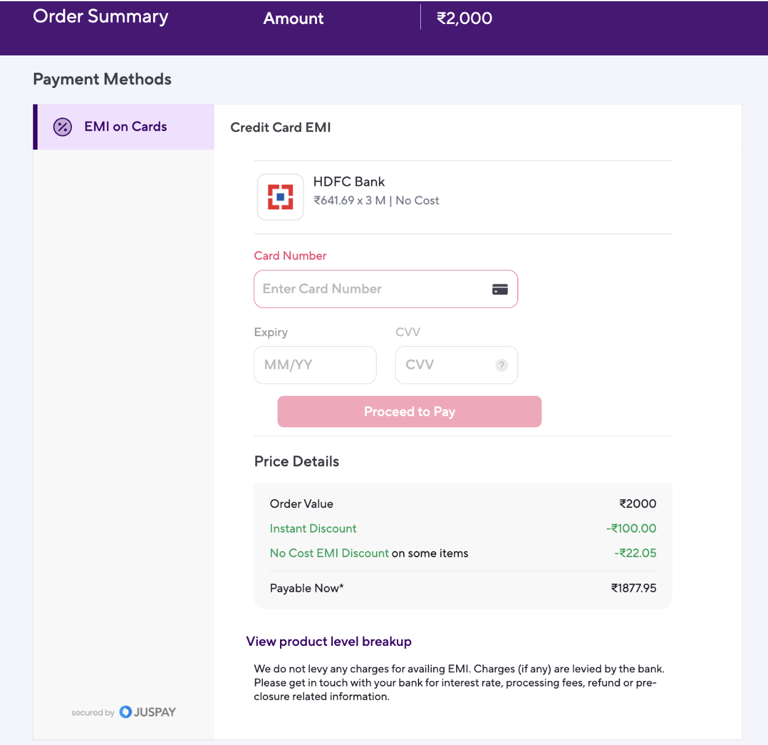The width and height of the screenshot is (768, 745).
Task: Click the Payment Methods heading
Action: point(102,79)
